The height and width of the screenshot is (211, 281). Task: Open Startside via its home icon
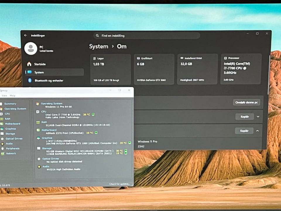[29, 64]
